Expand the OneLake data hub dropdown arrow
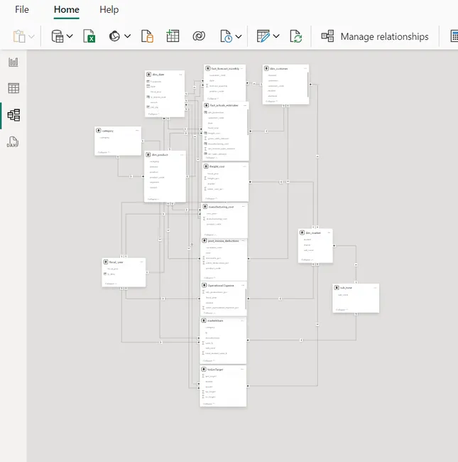Viewport: 458px width, 462px height. (127, 36)
